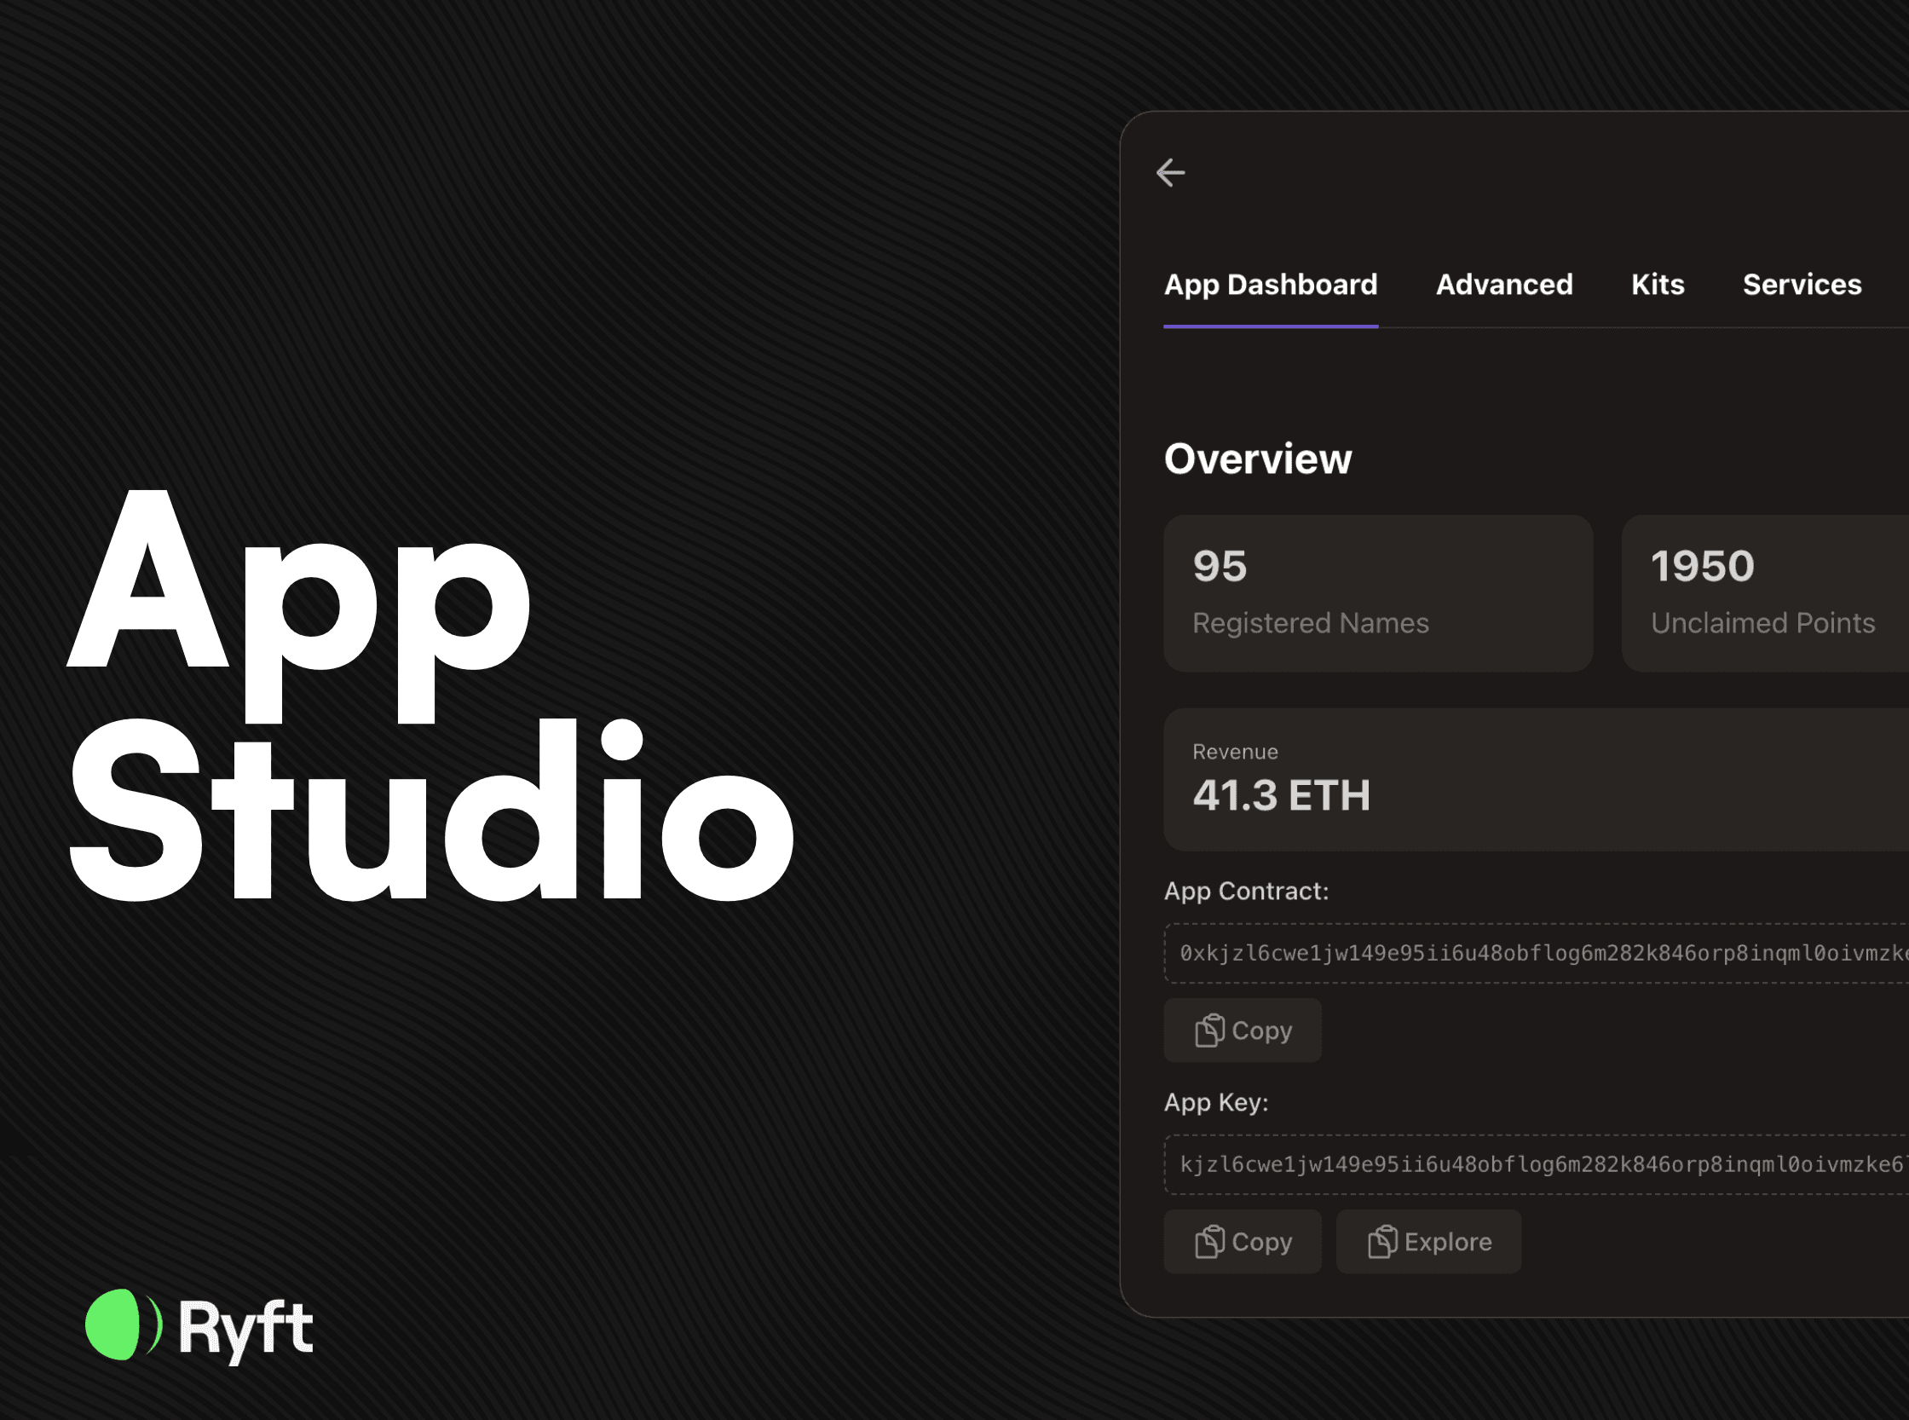Image resolution: width=1909 pixels, height=1420 pixels.
Task: Click Explore button for App Key
Action: 1428,1241
